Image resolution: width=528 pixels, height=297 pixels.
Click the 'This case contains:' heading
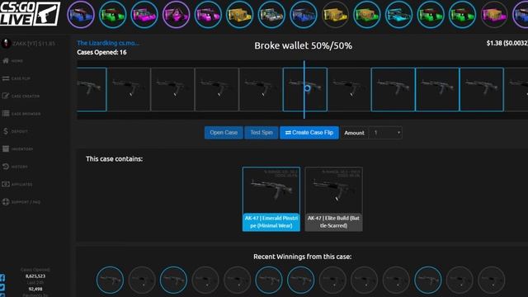(114, 158)
